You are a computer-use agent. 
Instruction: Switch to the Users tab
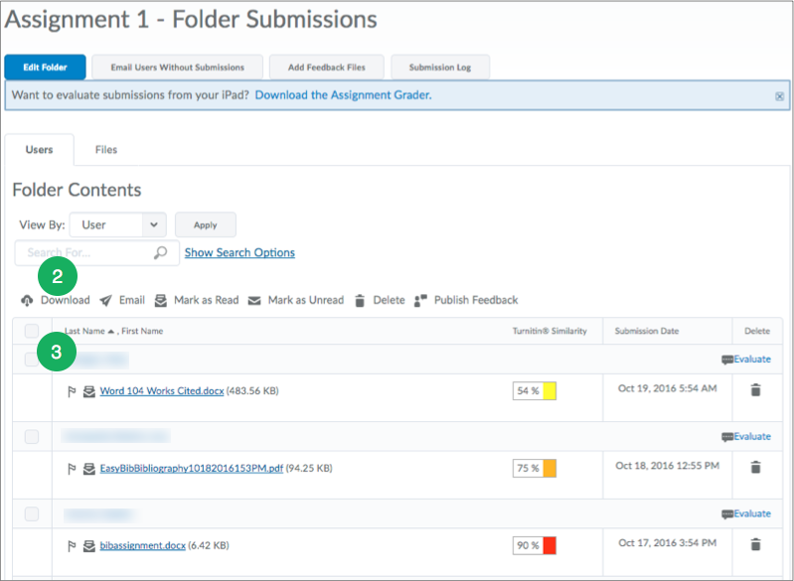coord(40,150)
